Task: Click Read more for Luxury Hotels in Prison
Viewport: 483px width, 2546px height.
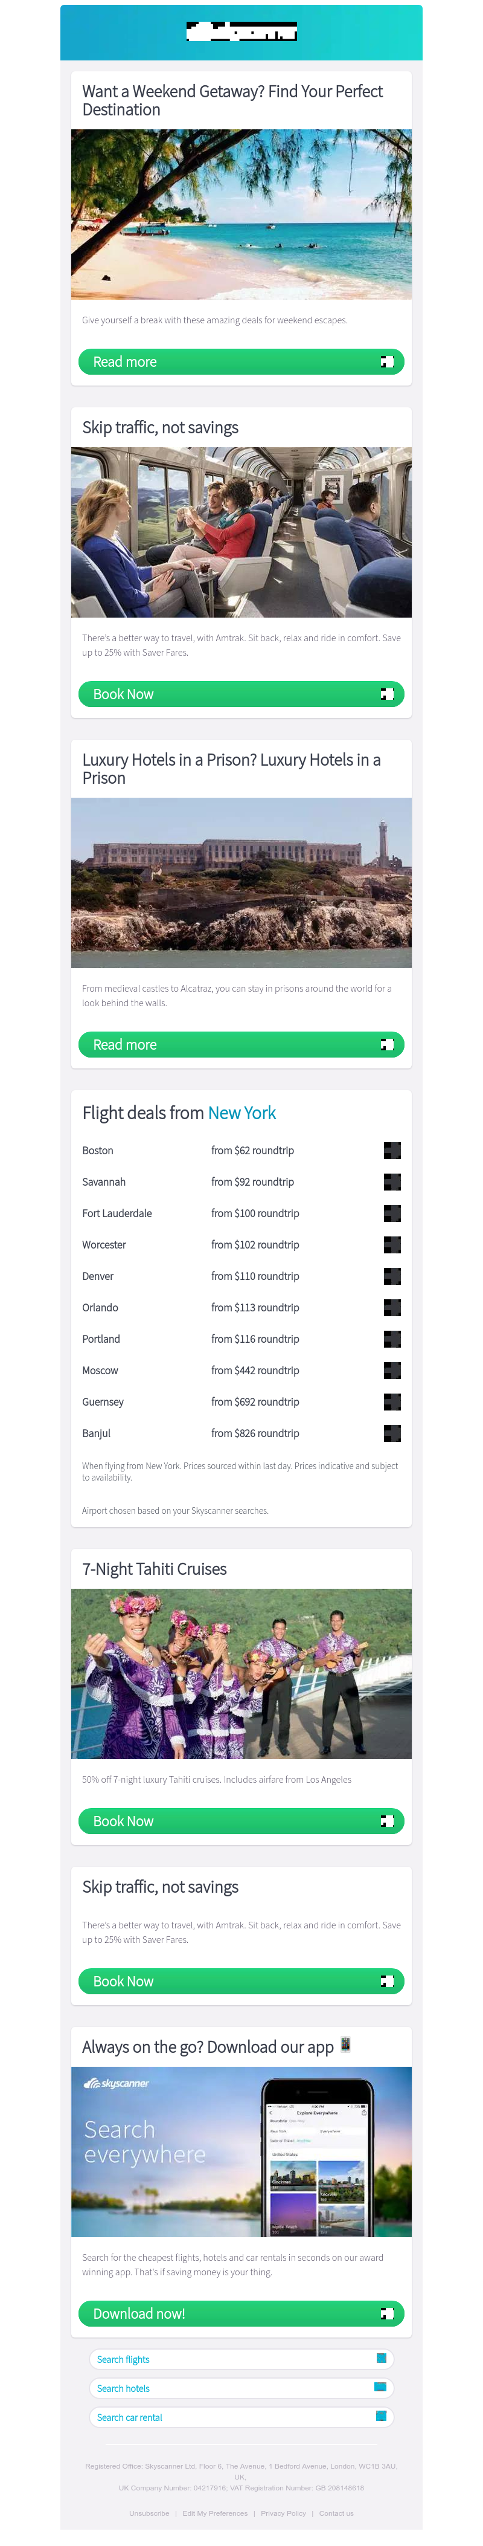Action: click(x=241, y=1044)
